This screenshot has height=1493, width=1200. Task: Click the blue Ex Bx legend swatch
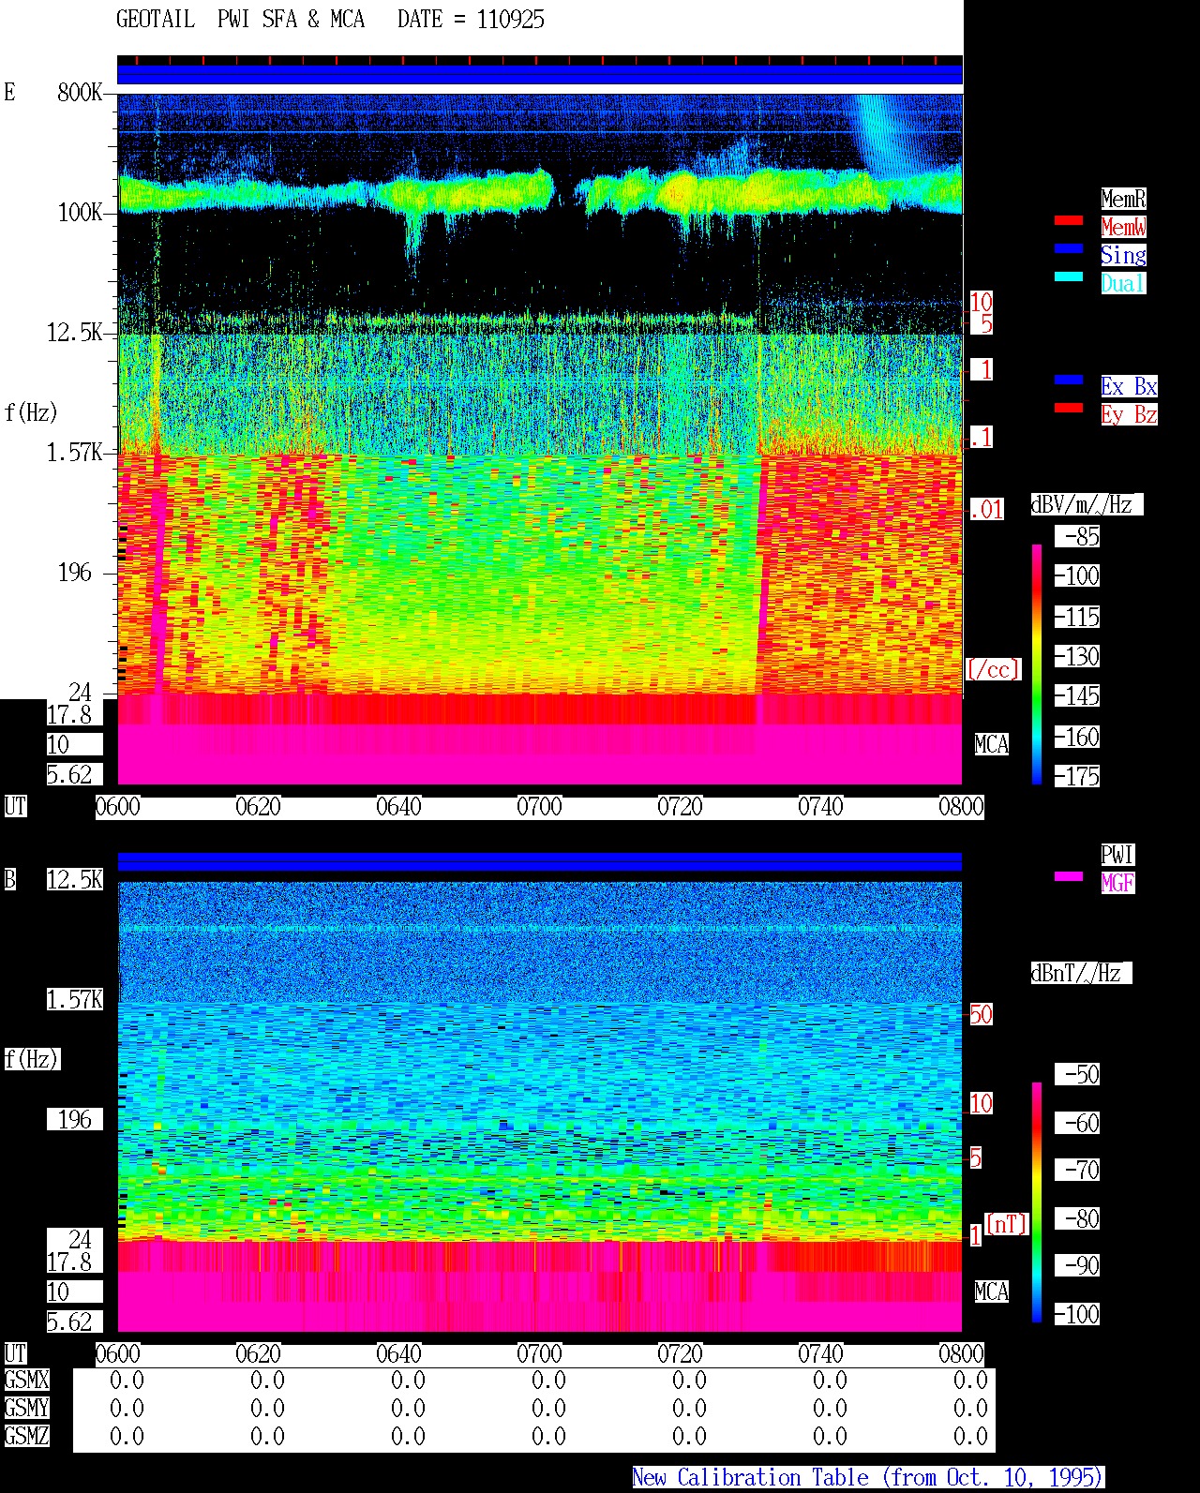tap(1069, 380)
